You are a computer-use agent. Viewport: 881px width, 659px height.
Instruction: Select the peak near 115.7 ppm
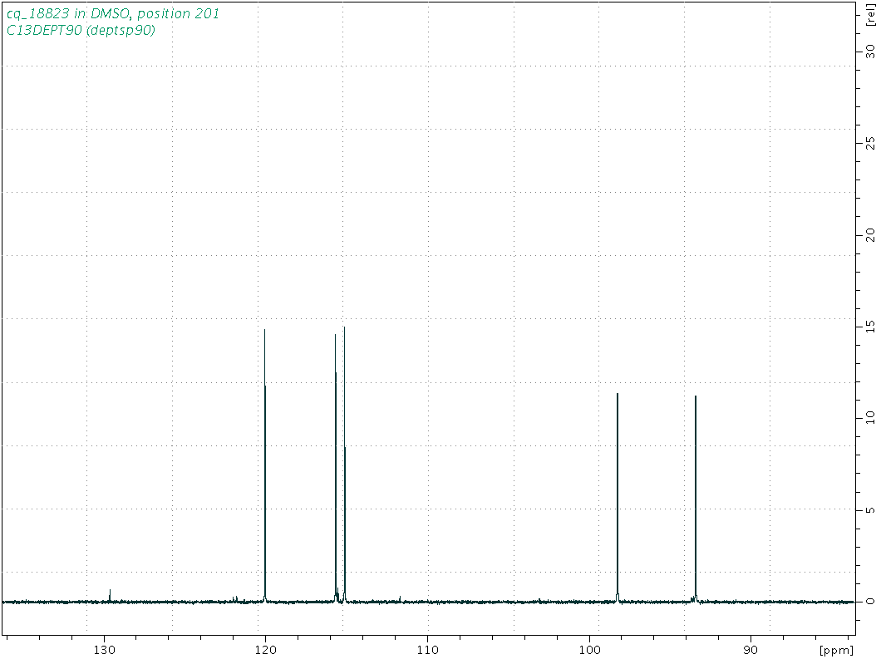pyautogui.click(x=336, y=468)
